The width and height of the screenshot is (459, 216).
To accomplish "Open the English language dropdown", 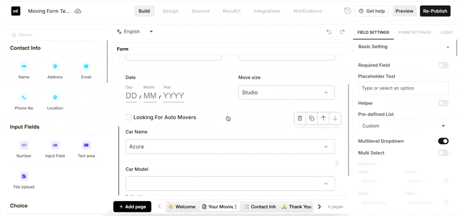I will (x=135, y=32).
